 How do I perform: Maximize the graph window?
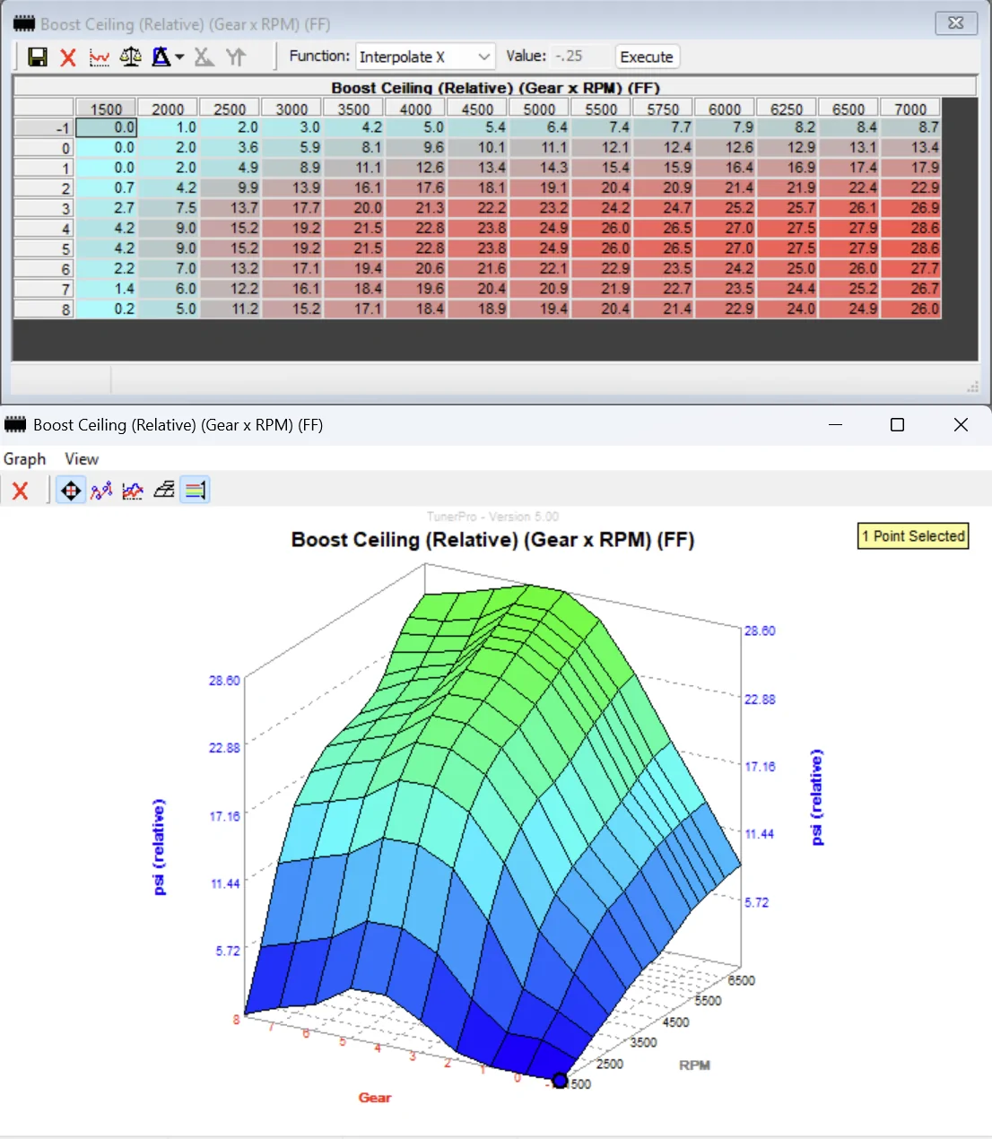[897, 425]
